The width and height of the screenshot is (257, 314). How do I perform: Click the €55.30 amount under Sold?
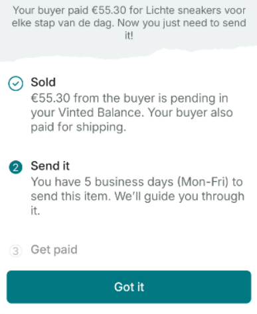[50, 98]
